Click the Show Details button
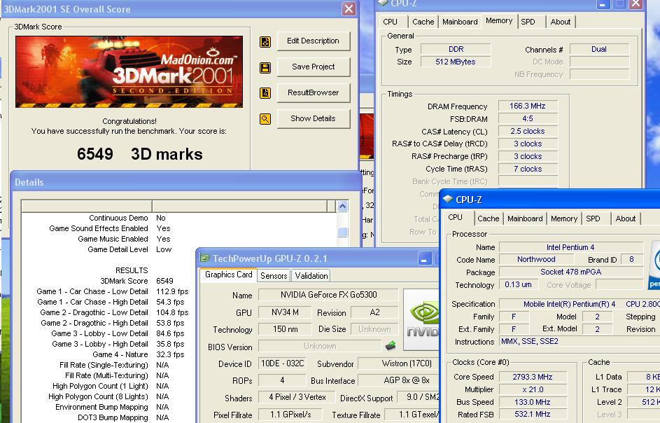 [x=313, y=119]
